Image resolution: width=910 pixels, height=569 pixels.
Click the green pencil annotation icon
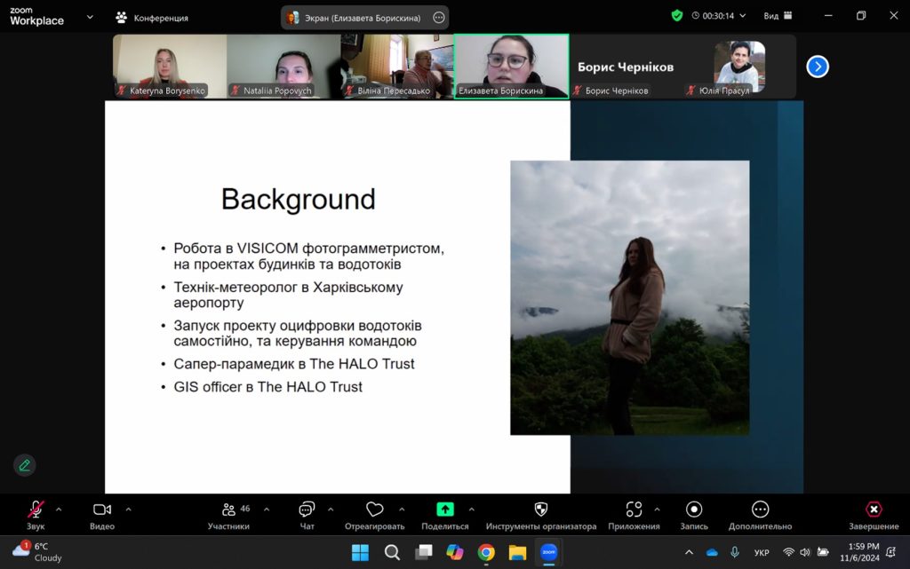24,464
